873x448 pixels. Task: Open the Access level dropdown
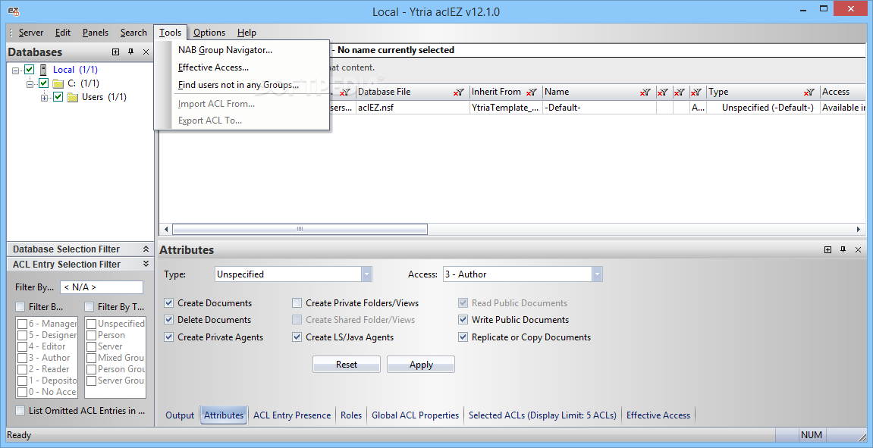(598, 274)
